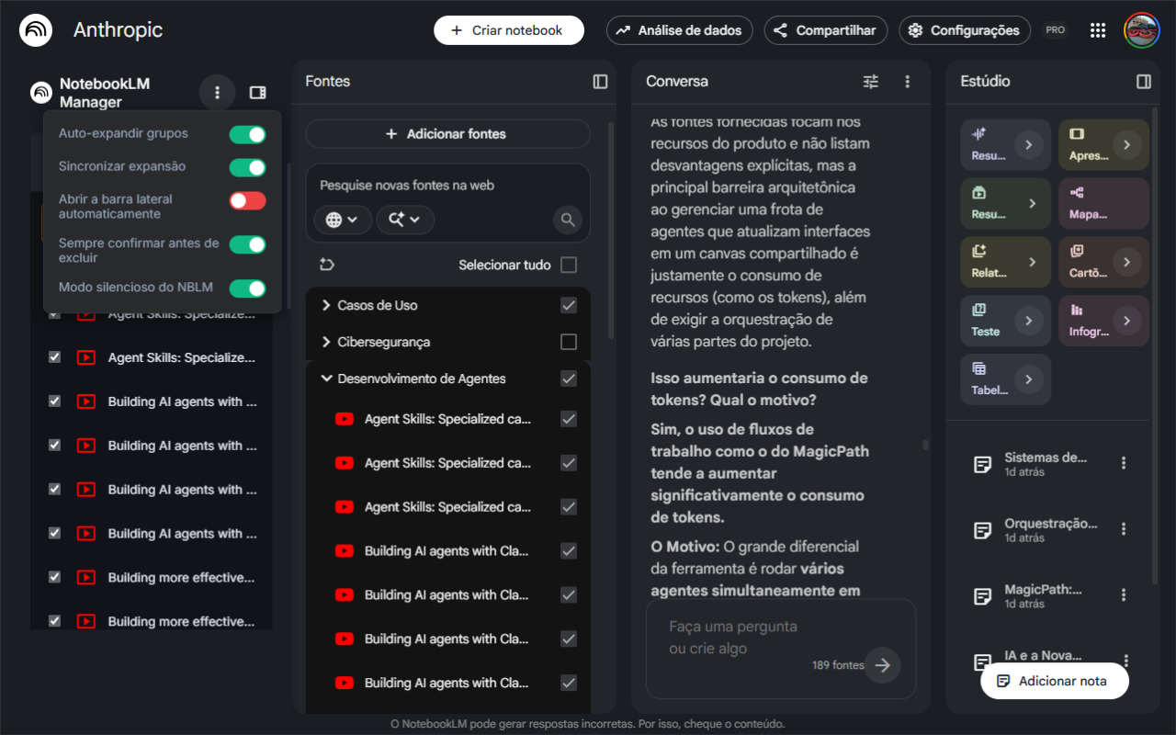Click the Conversa panel scrollbar thumb

point(925,445)
